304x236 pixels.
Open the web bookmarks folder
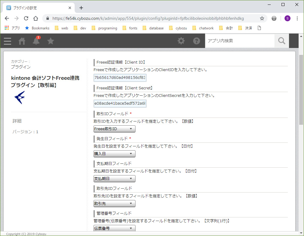click(61, 28)
